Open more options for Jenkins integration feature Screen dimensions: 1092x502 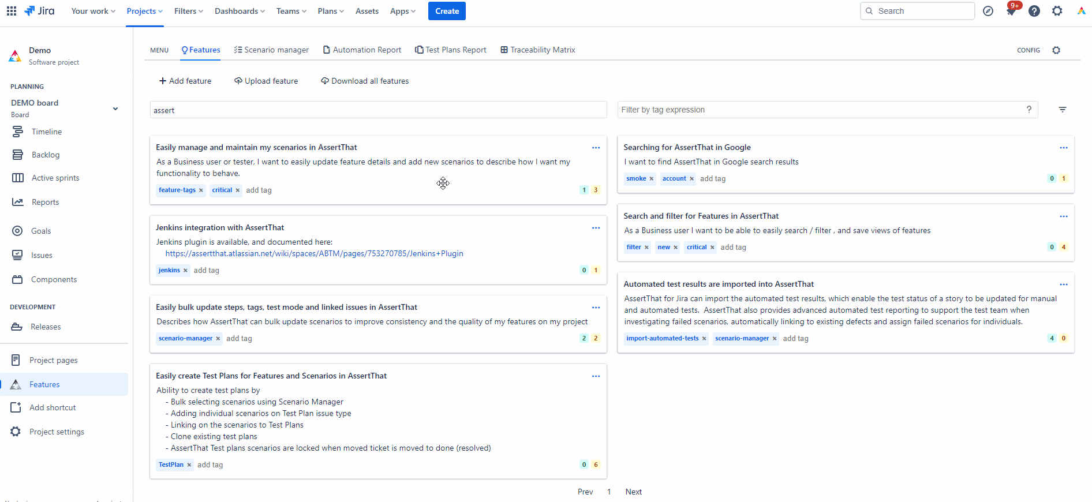point(596,228)
